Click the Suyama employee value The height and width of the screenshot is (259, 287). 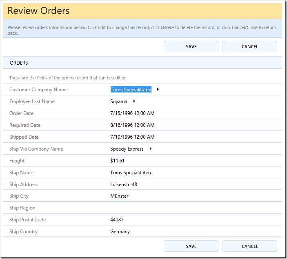pyautogui.click(x=119, y=101)
